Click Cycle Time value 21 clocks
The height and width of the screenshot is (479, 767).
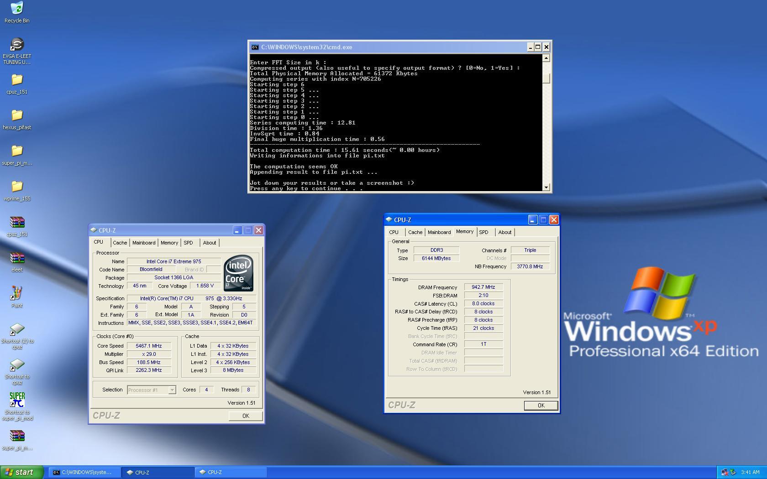coord(483,328)
